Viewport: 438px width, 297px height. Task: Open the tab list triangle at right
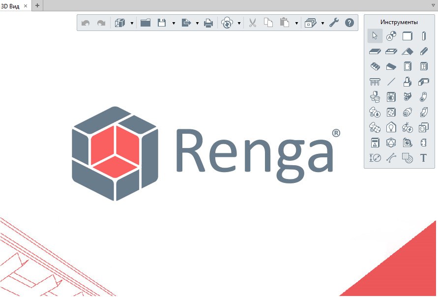(433, 5)
